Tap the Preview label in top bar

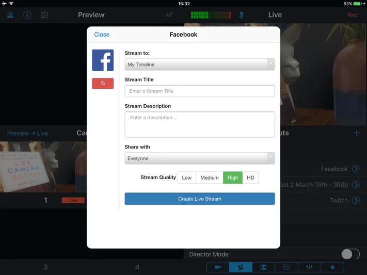(91, 15)
